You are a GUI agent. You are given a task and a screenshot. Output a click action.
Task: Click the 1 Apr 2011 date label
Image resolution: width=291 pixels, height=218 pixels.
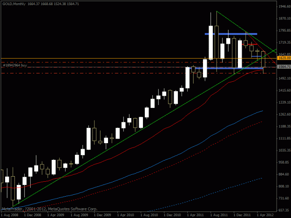[196, 215]
